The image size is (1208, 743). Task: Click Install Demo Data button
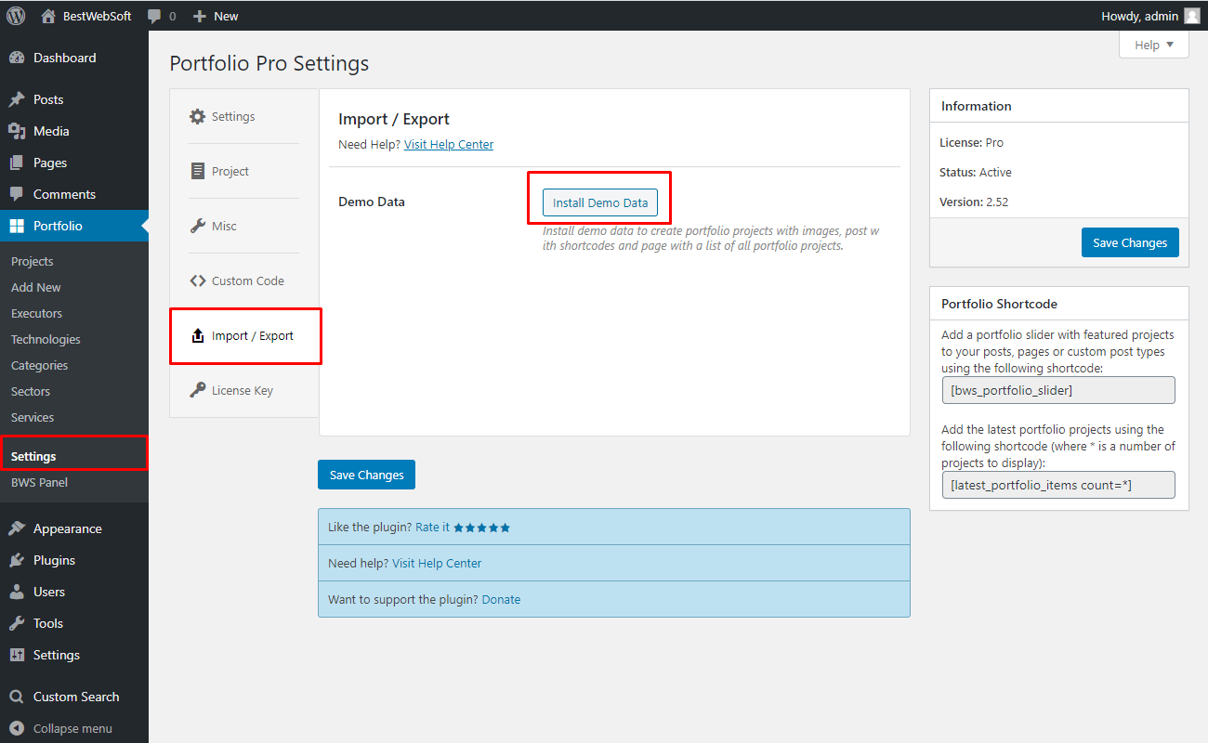point(600,202)
